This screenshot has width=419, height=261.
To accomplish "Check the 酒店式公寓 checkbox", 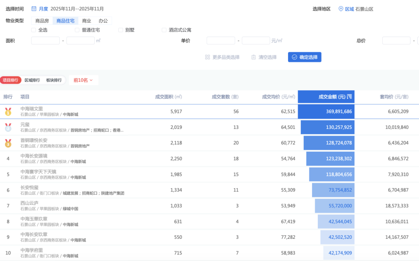I will point(164,30).
